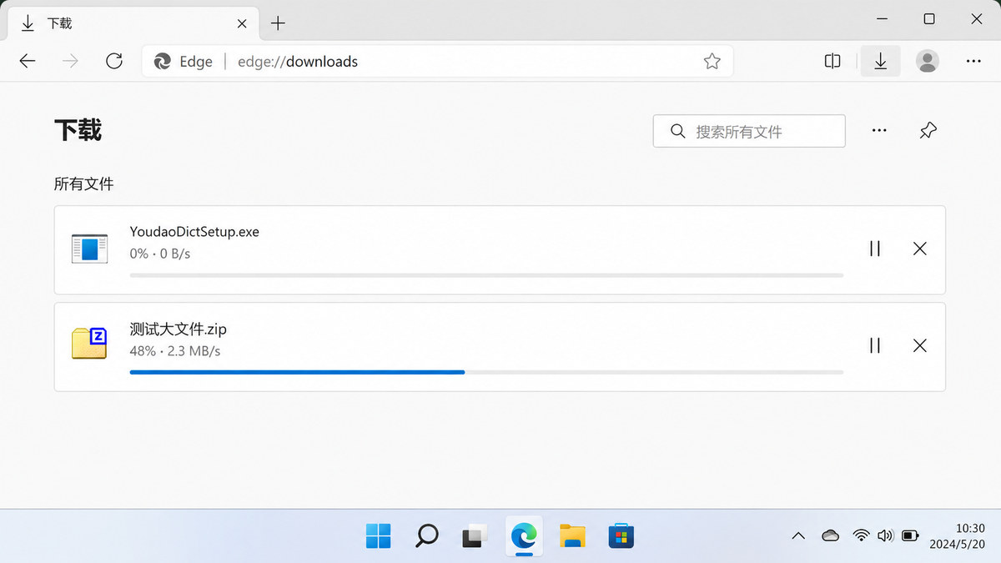Open Windows taskbar search
1001x563 pixels.
(x=426, y=536)
